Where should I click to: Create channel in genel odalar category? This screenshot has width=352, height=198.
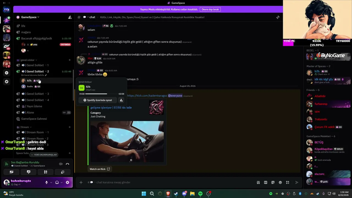click(x=70, y=60)
